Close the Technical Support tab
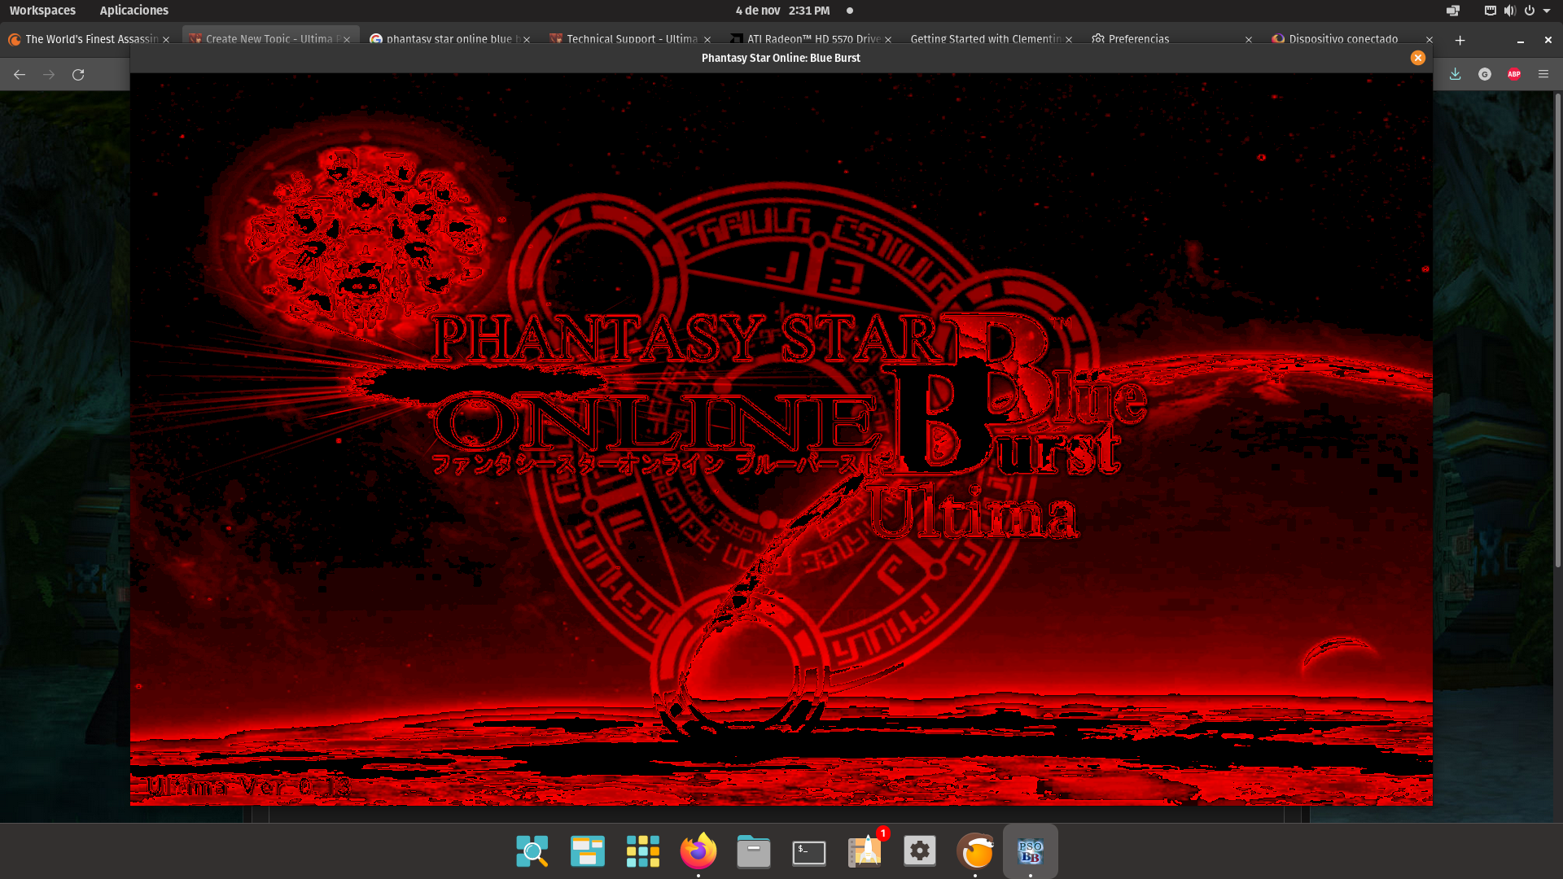The height and width of the screenshot is (879, 1563). 707,40
